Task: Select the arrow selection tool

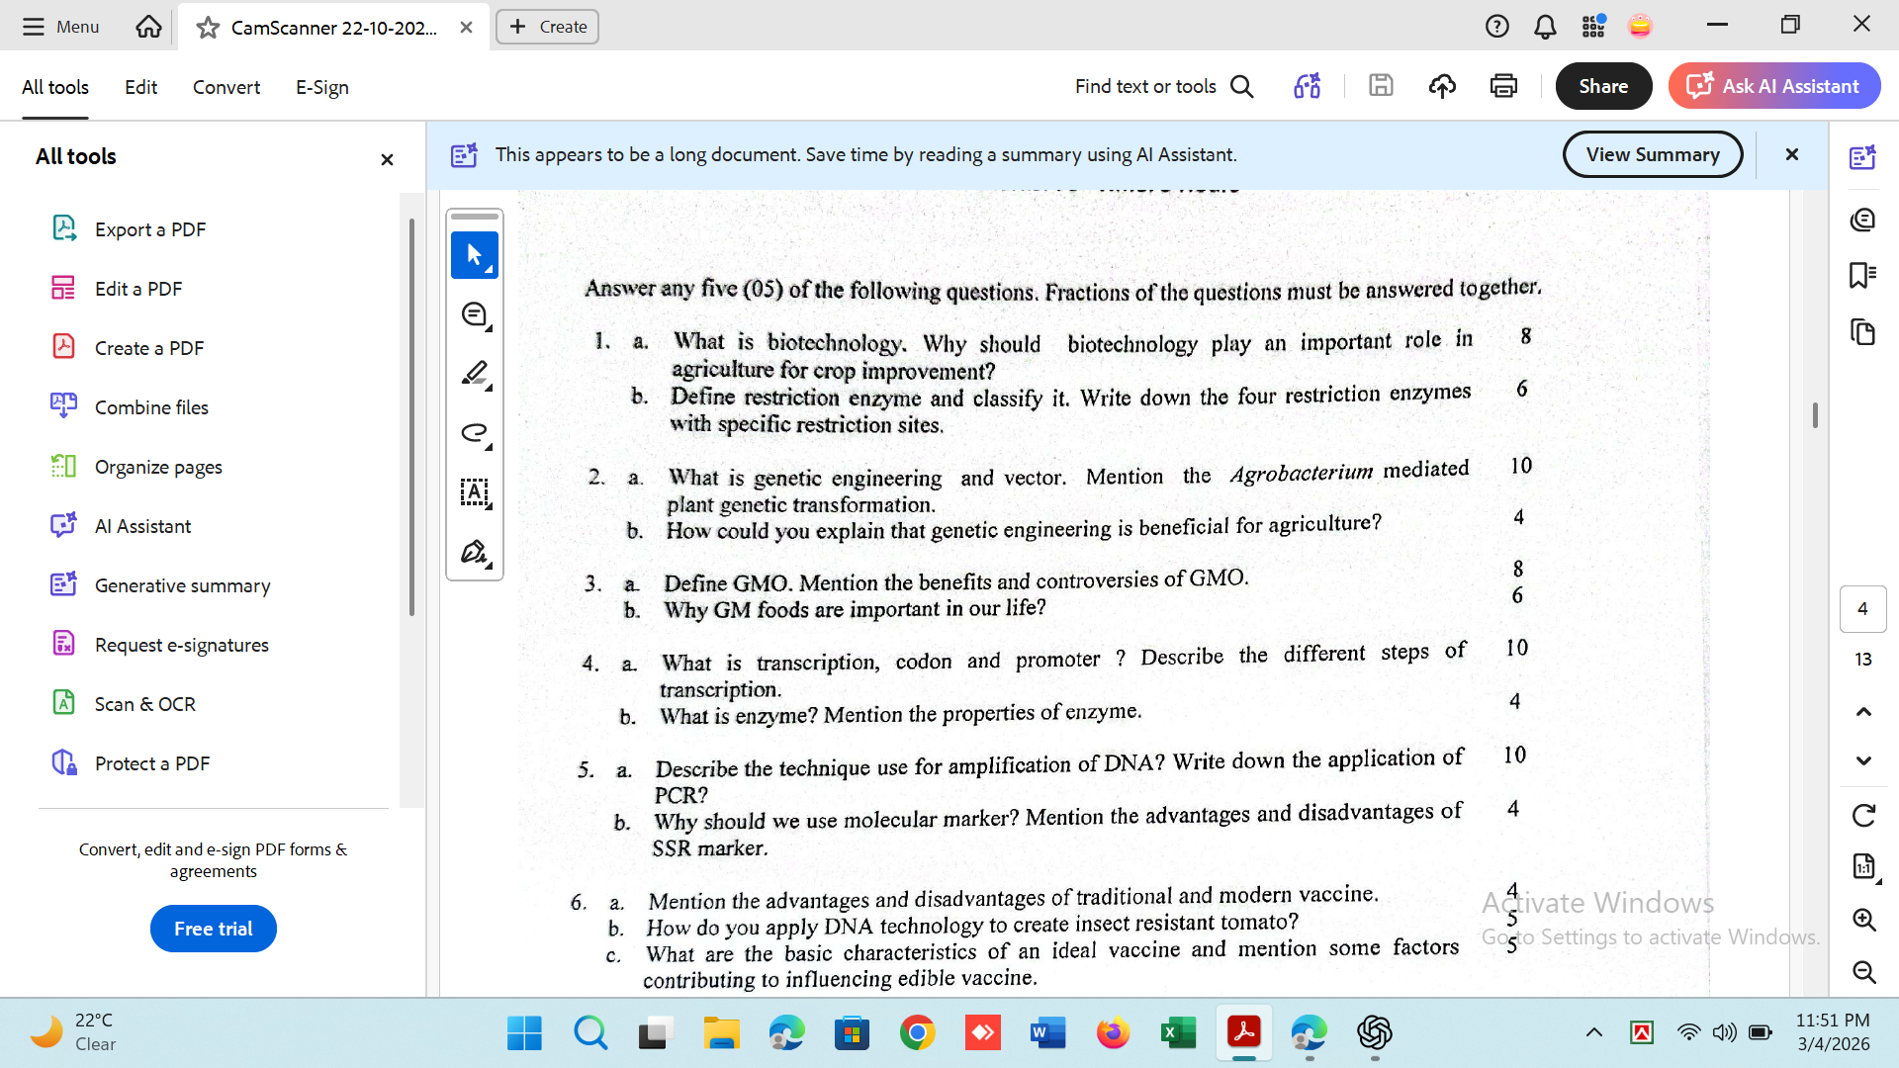Action: [475, 255]
